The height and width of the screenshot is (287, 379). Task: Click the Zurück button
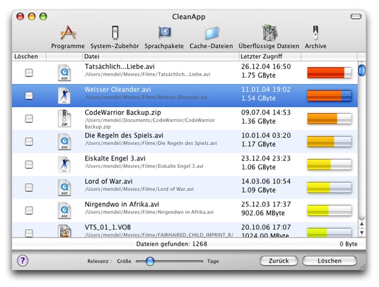[279, 261]
